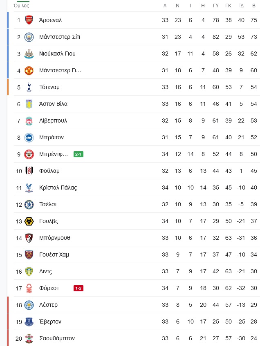This screenshot has height=346, width=260.
Task: Click the Brighton crest icon
Action: pyautogui.click(x=29, y=138)
